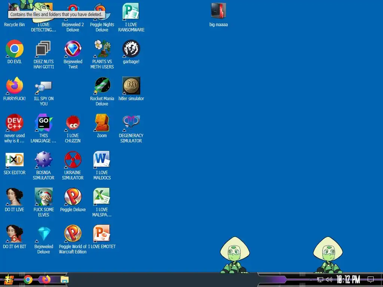The height and width of the screenshot is (287, 383).
Task: Launch PLANTS VS METH USERS shortcut
Action: pos(102,54)
